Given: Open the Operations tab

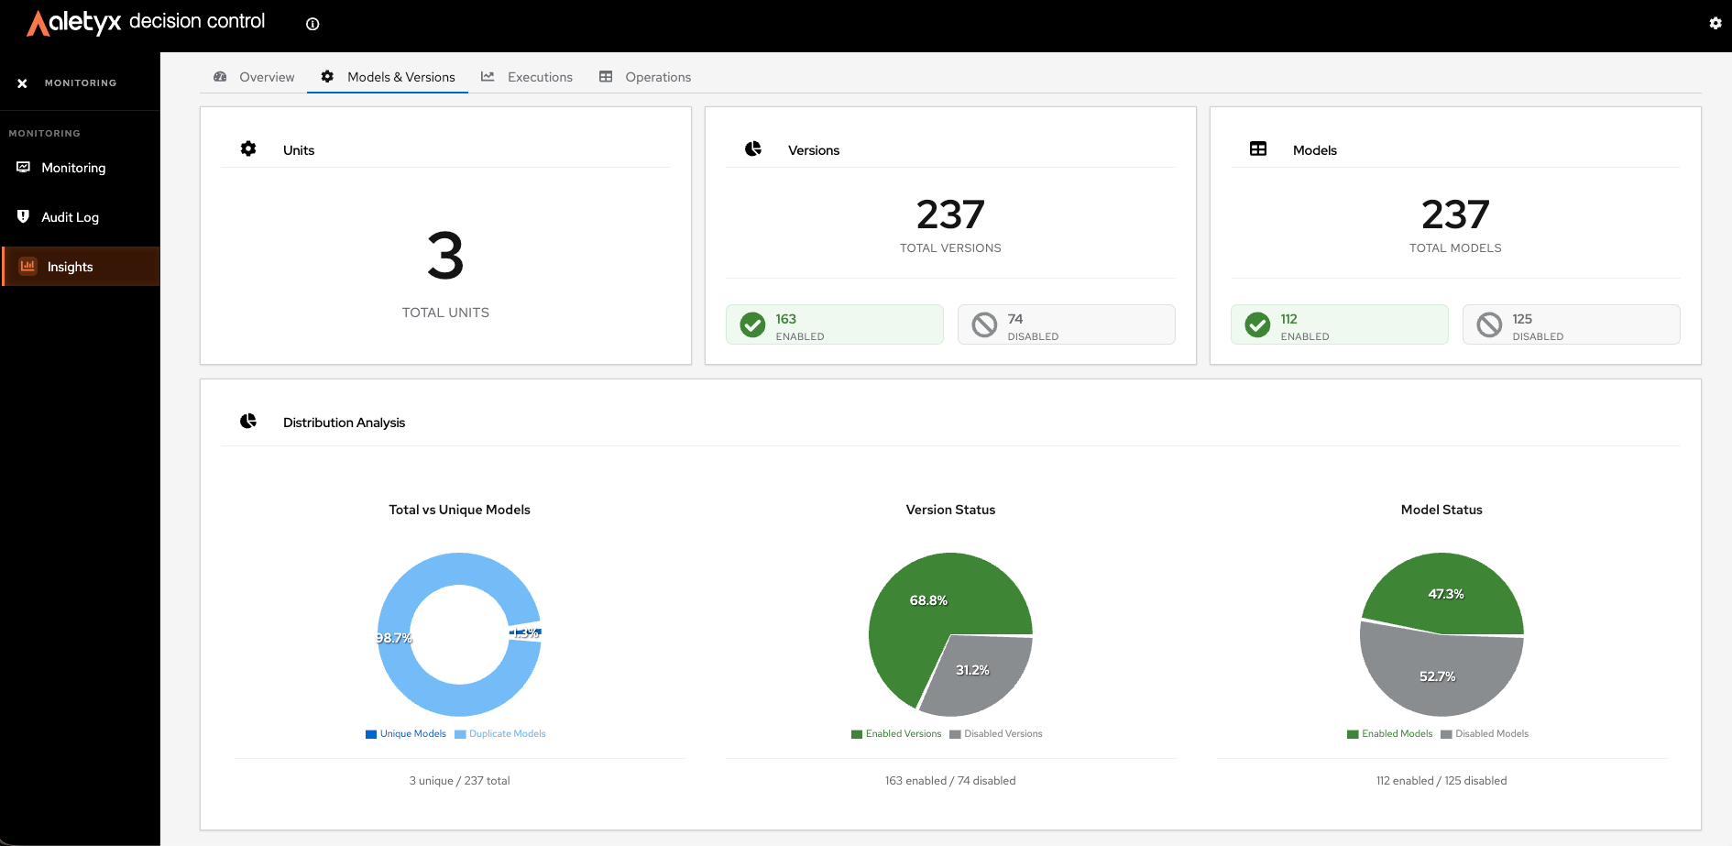Looking at the screenshot, I should tap(645, 77).
